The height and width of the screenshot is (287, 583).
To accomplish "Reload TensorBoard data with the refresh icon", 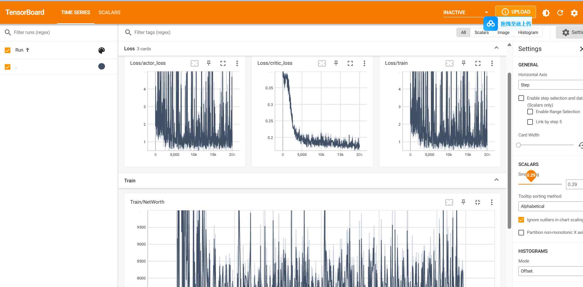I will point(560,13).
